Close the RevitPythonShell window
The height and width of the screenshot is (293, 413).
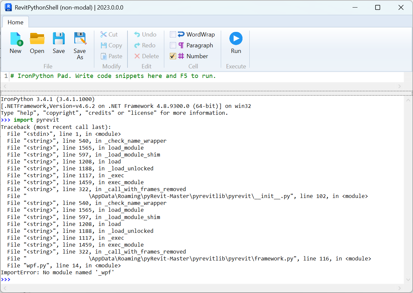pos(401,7)
